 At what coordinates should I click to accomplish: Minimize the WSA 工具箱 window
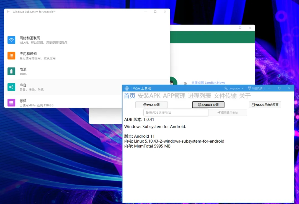click(269, 88)
